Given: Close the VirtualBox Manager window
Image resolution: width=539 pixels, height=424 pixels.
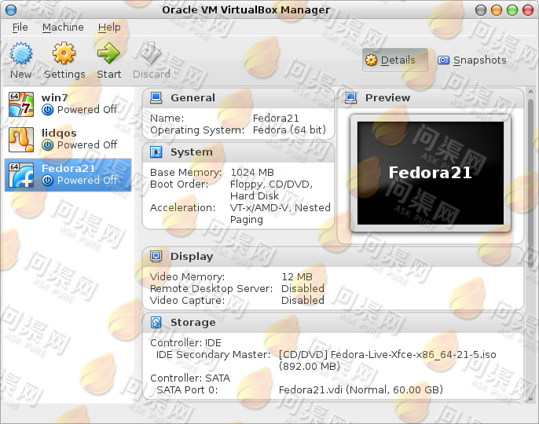Looking at the screenshot, I should 528,10.
